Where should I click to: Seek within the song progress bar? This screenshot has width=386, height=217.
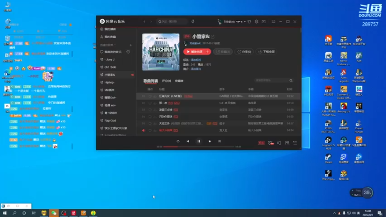[199, 147]
